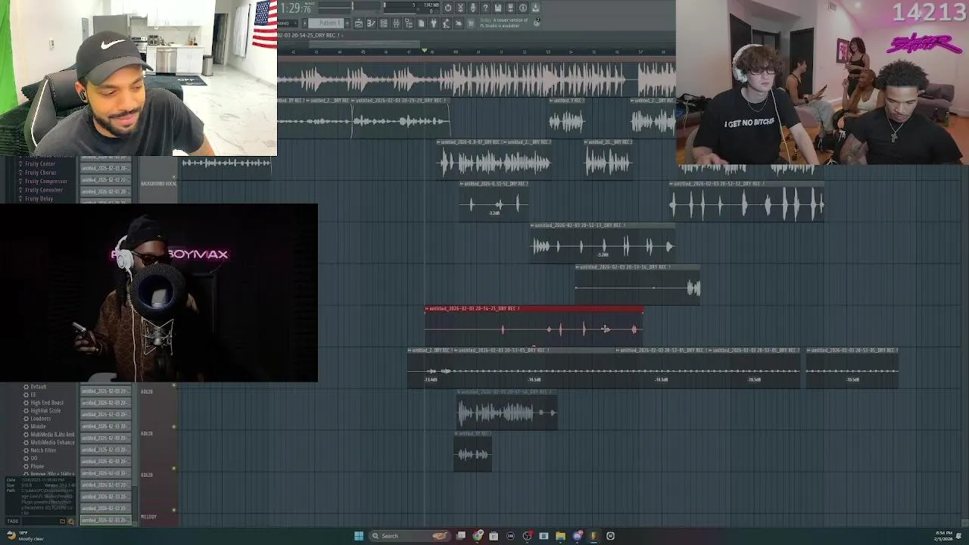This screenshot has height=545, width=969.
Task: Open the notifications badge icon
Action: point(537,22)
